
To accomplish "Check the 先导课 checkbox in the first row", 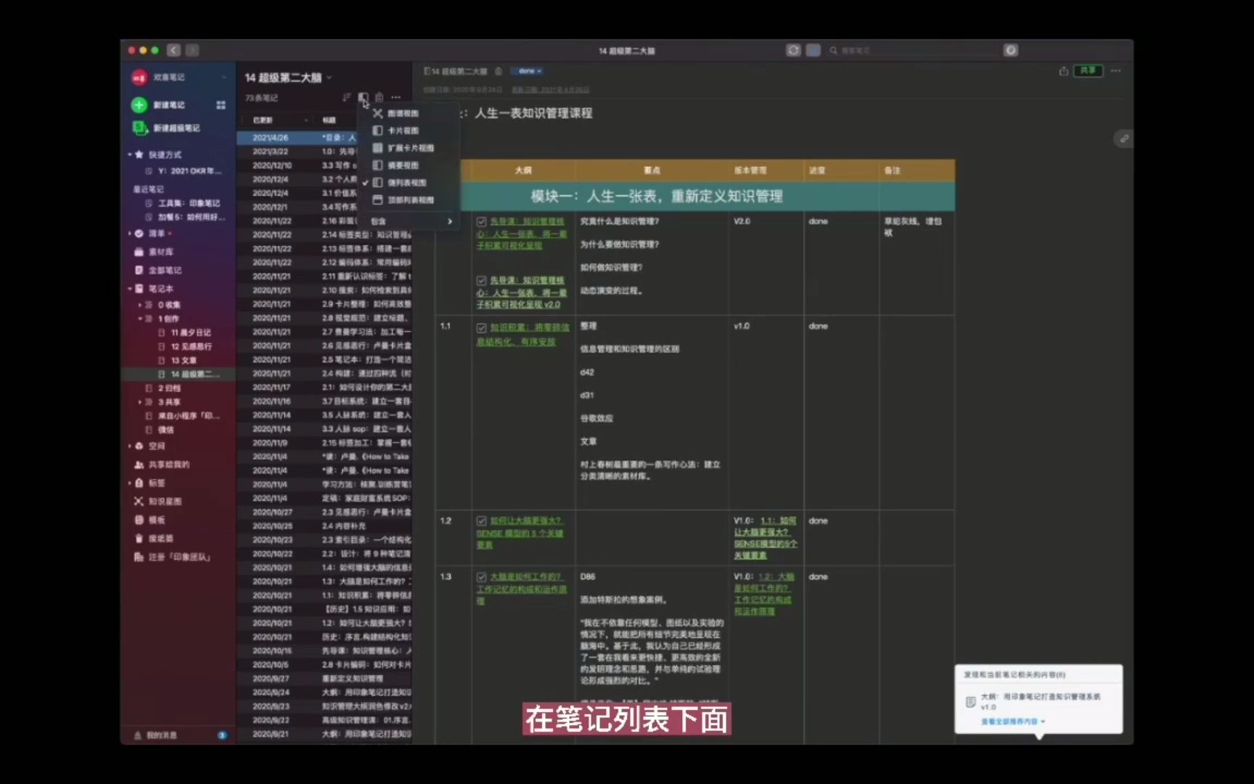I will point(480,221).
